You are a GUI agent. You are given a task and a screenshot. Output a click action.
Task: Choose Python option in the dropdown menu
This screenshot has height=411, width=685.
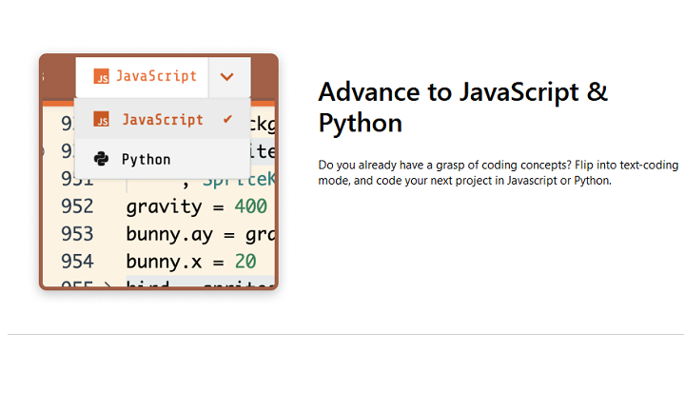click(x=163, y=159)
